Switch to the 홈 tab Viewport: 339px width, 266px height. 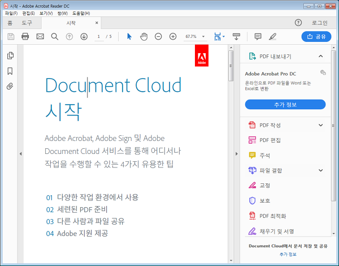tap(10, 23)
